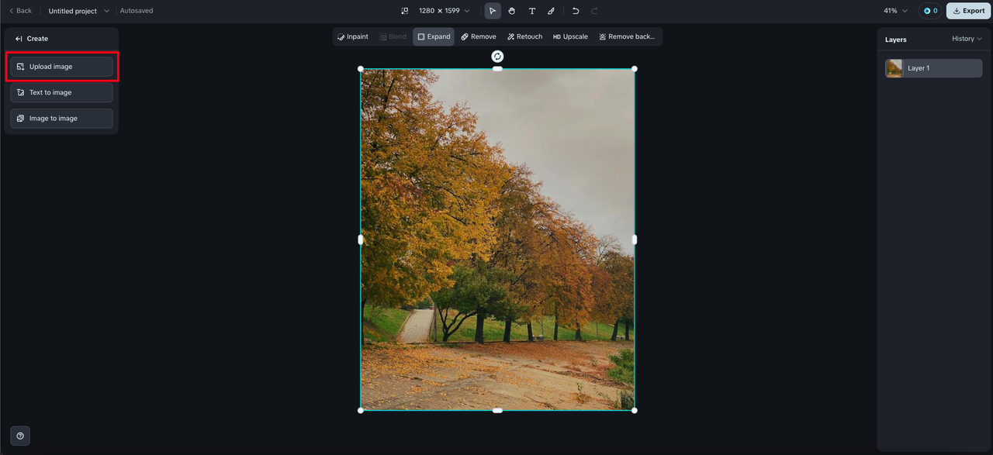Click the top-left corner image handle

(x=361, y=69)
